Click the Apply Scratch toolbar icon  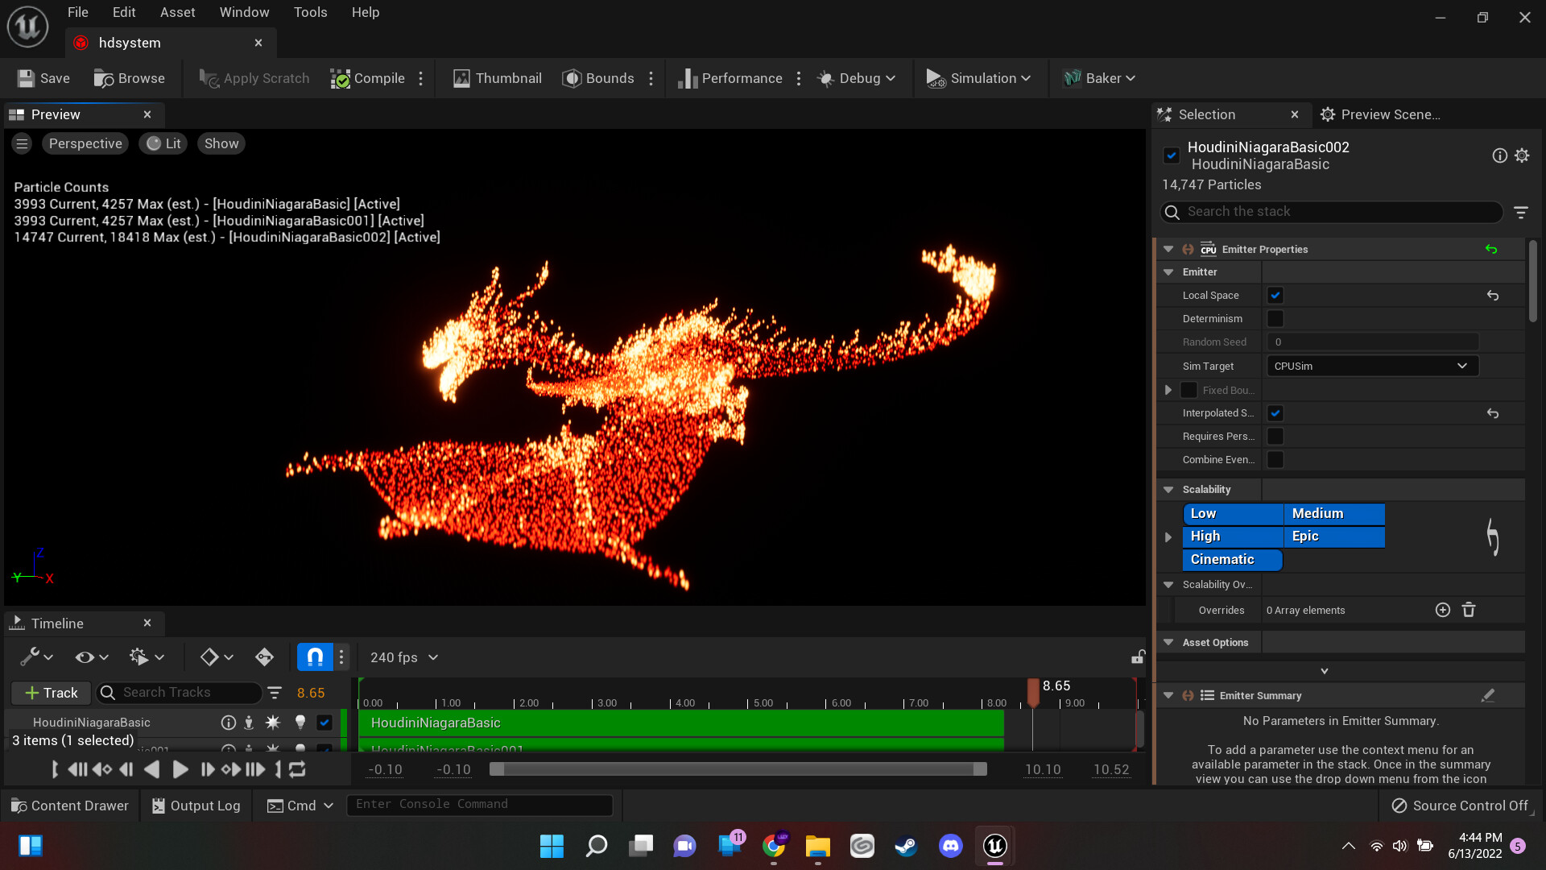(254, 78)
